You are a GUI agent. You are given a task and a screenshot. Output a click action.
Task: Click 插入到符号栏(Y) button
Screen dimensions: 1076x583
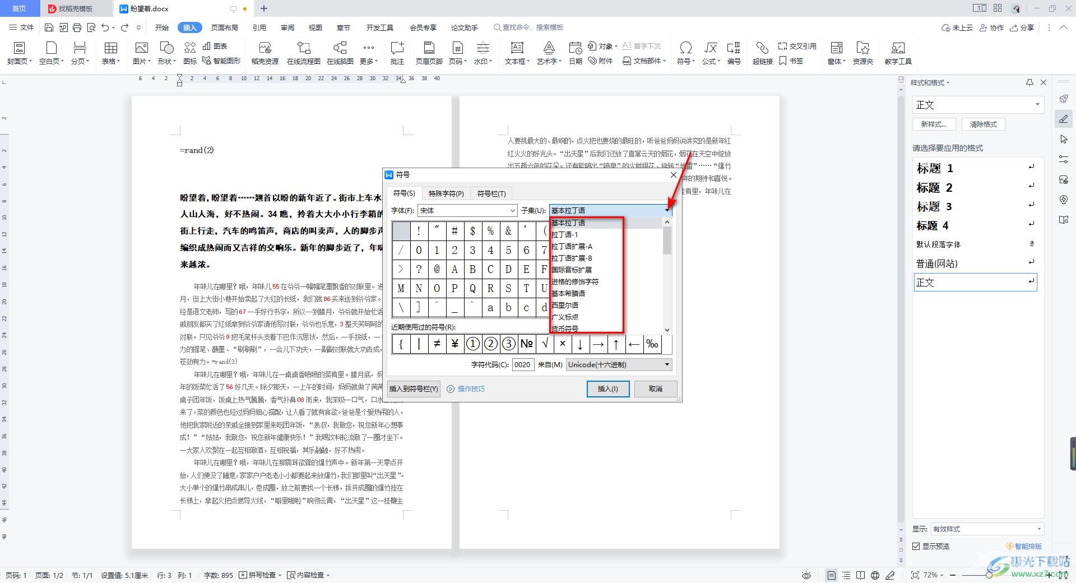click(x=414, y=388)
